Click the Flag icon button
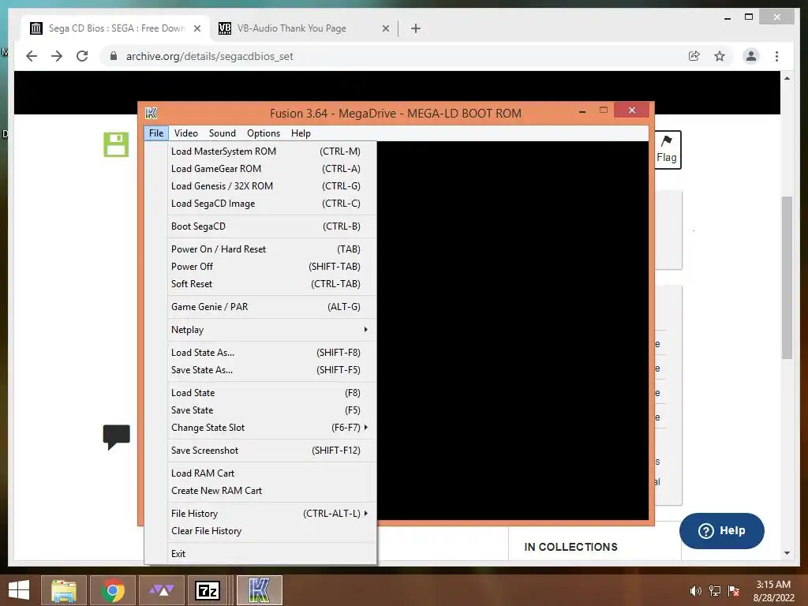The height and width of the screenshot is (606, 808). [667, 149]
